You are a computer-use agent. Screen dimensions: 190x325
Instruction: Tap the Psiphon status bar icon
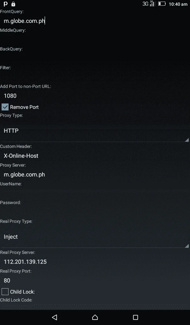pos(6,4)
